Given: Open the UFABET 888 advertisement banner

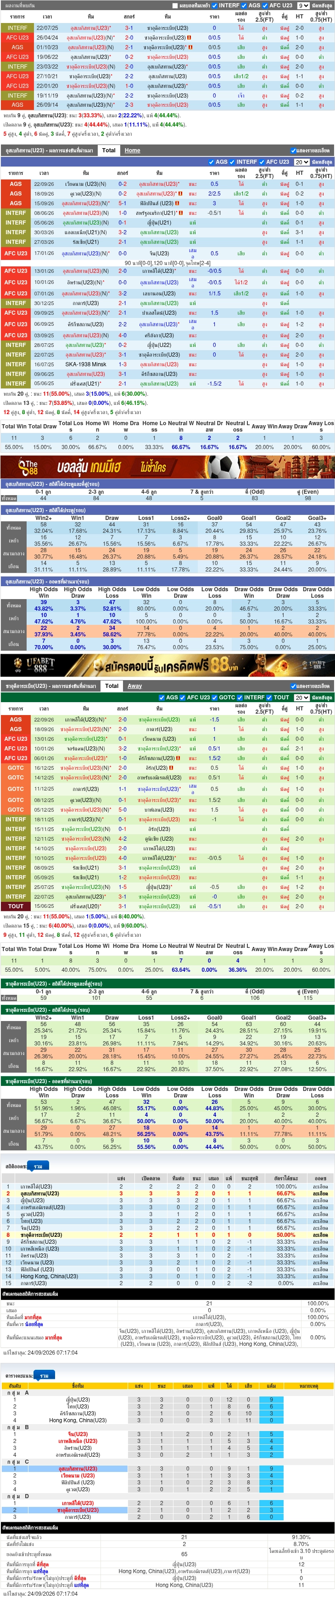Looking at the screenshot, I should (x=167, y=665).
